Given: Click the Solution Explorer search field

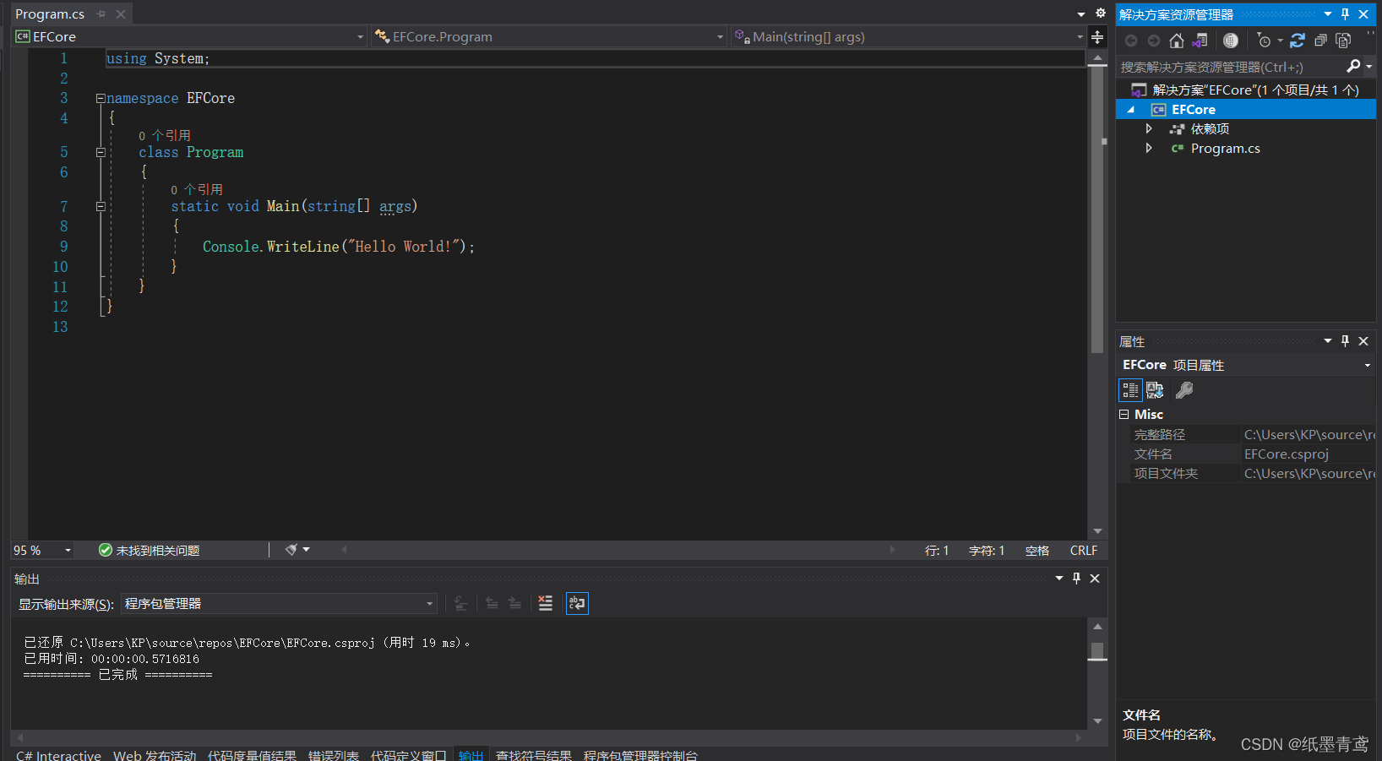Looking at the screenshot, I should coord(1232,67).
